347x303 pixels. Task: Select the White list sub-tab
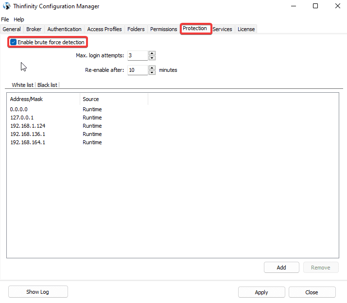point(22,85)
